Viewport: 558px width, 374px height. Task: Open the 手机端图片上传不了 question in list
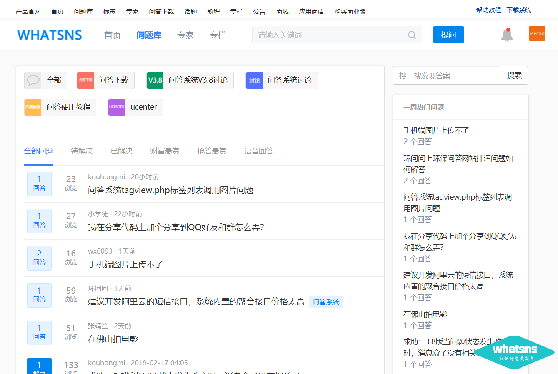[x=125, y=264]
